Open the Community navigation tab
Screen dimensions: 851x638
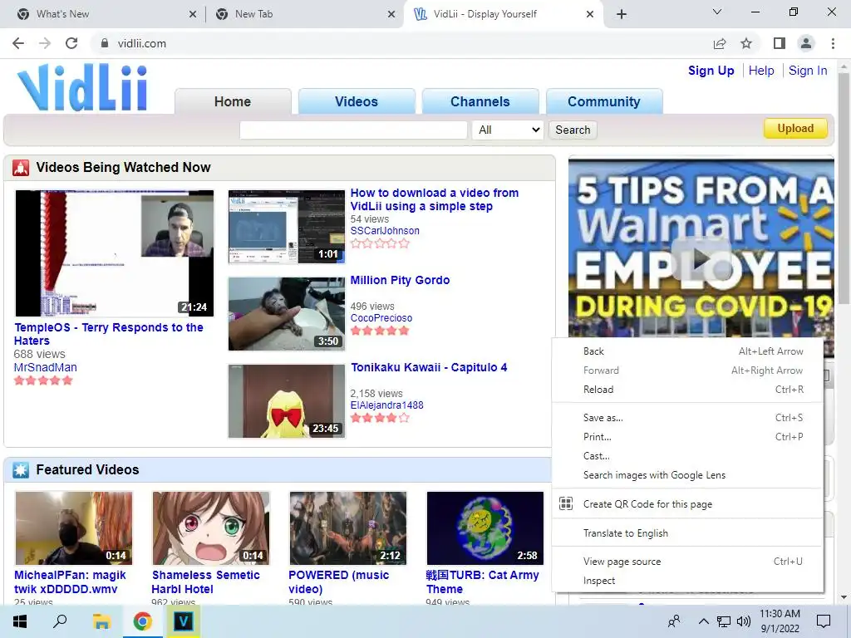click(604, 101)
